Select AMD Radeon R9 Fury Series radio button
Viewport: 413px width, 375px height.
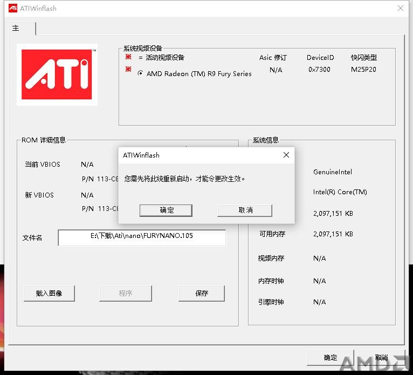(140, 73)
